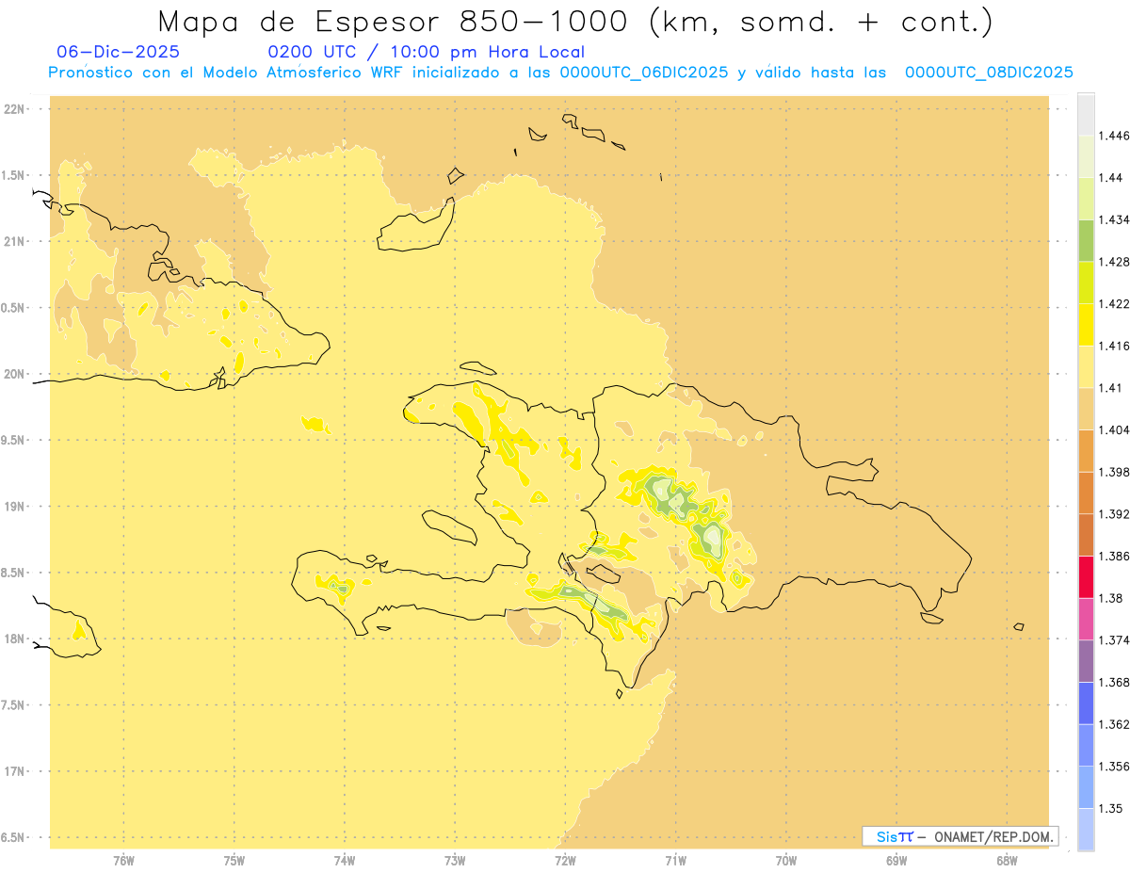Click the 'Pronostico con el Modelo Atmosferico WRF' line
Image resolution: width=1130 pixels, height=873 pixels.
(x=560, y=73)
